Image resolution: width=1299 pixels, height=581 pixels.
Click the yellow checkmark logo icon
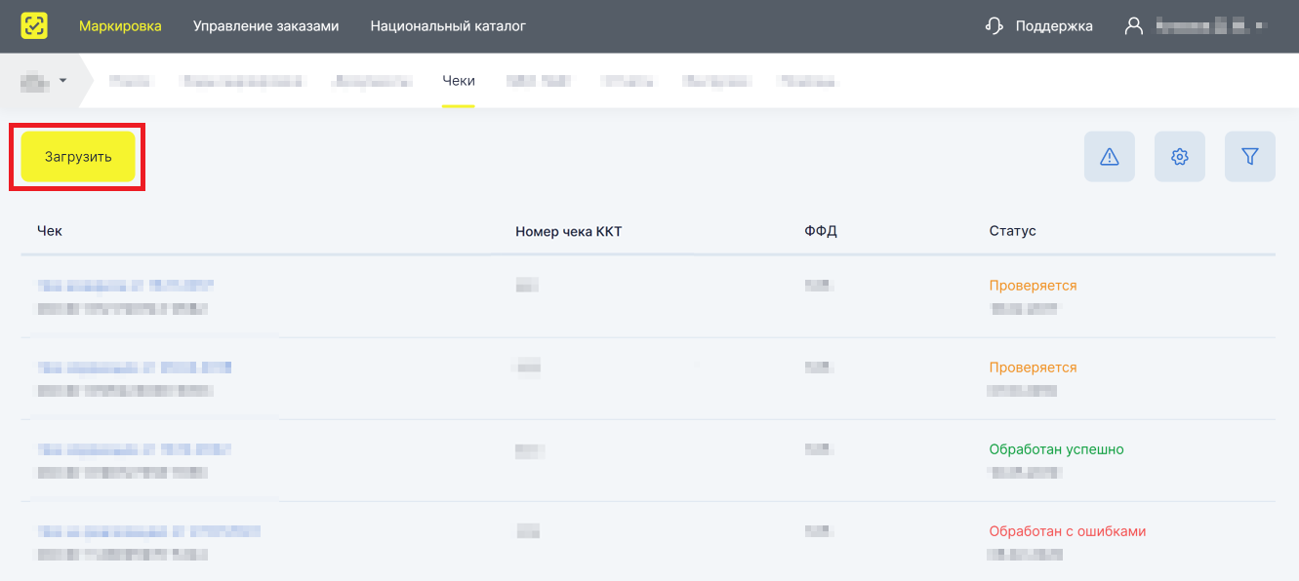[x=34, y=26]
